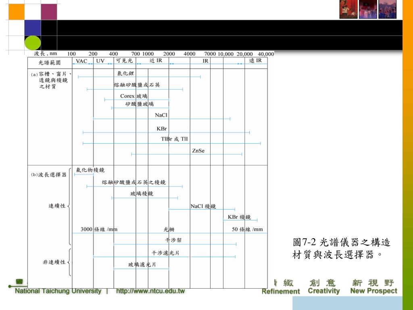Click the 'ZnSe' material label

point(198,151)
